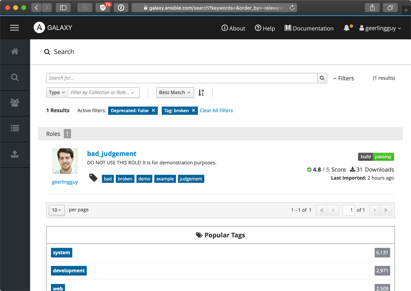Remove the 'Tag: broken' filter
411x291 pixels.
point(194,110)
